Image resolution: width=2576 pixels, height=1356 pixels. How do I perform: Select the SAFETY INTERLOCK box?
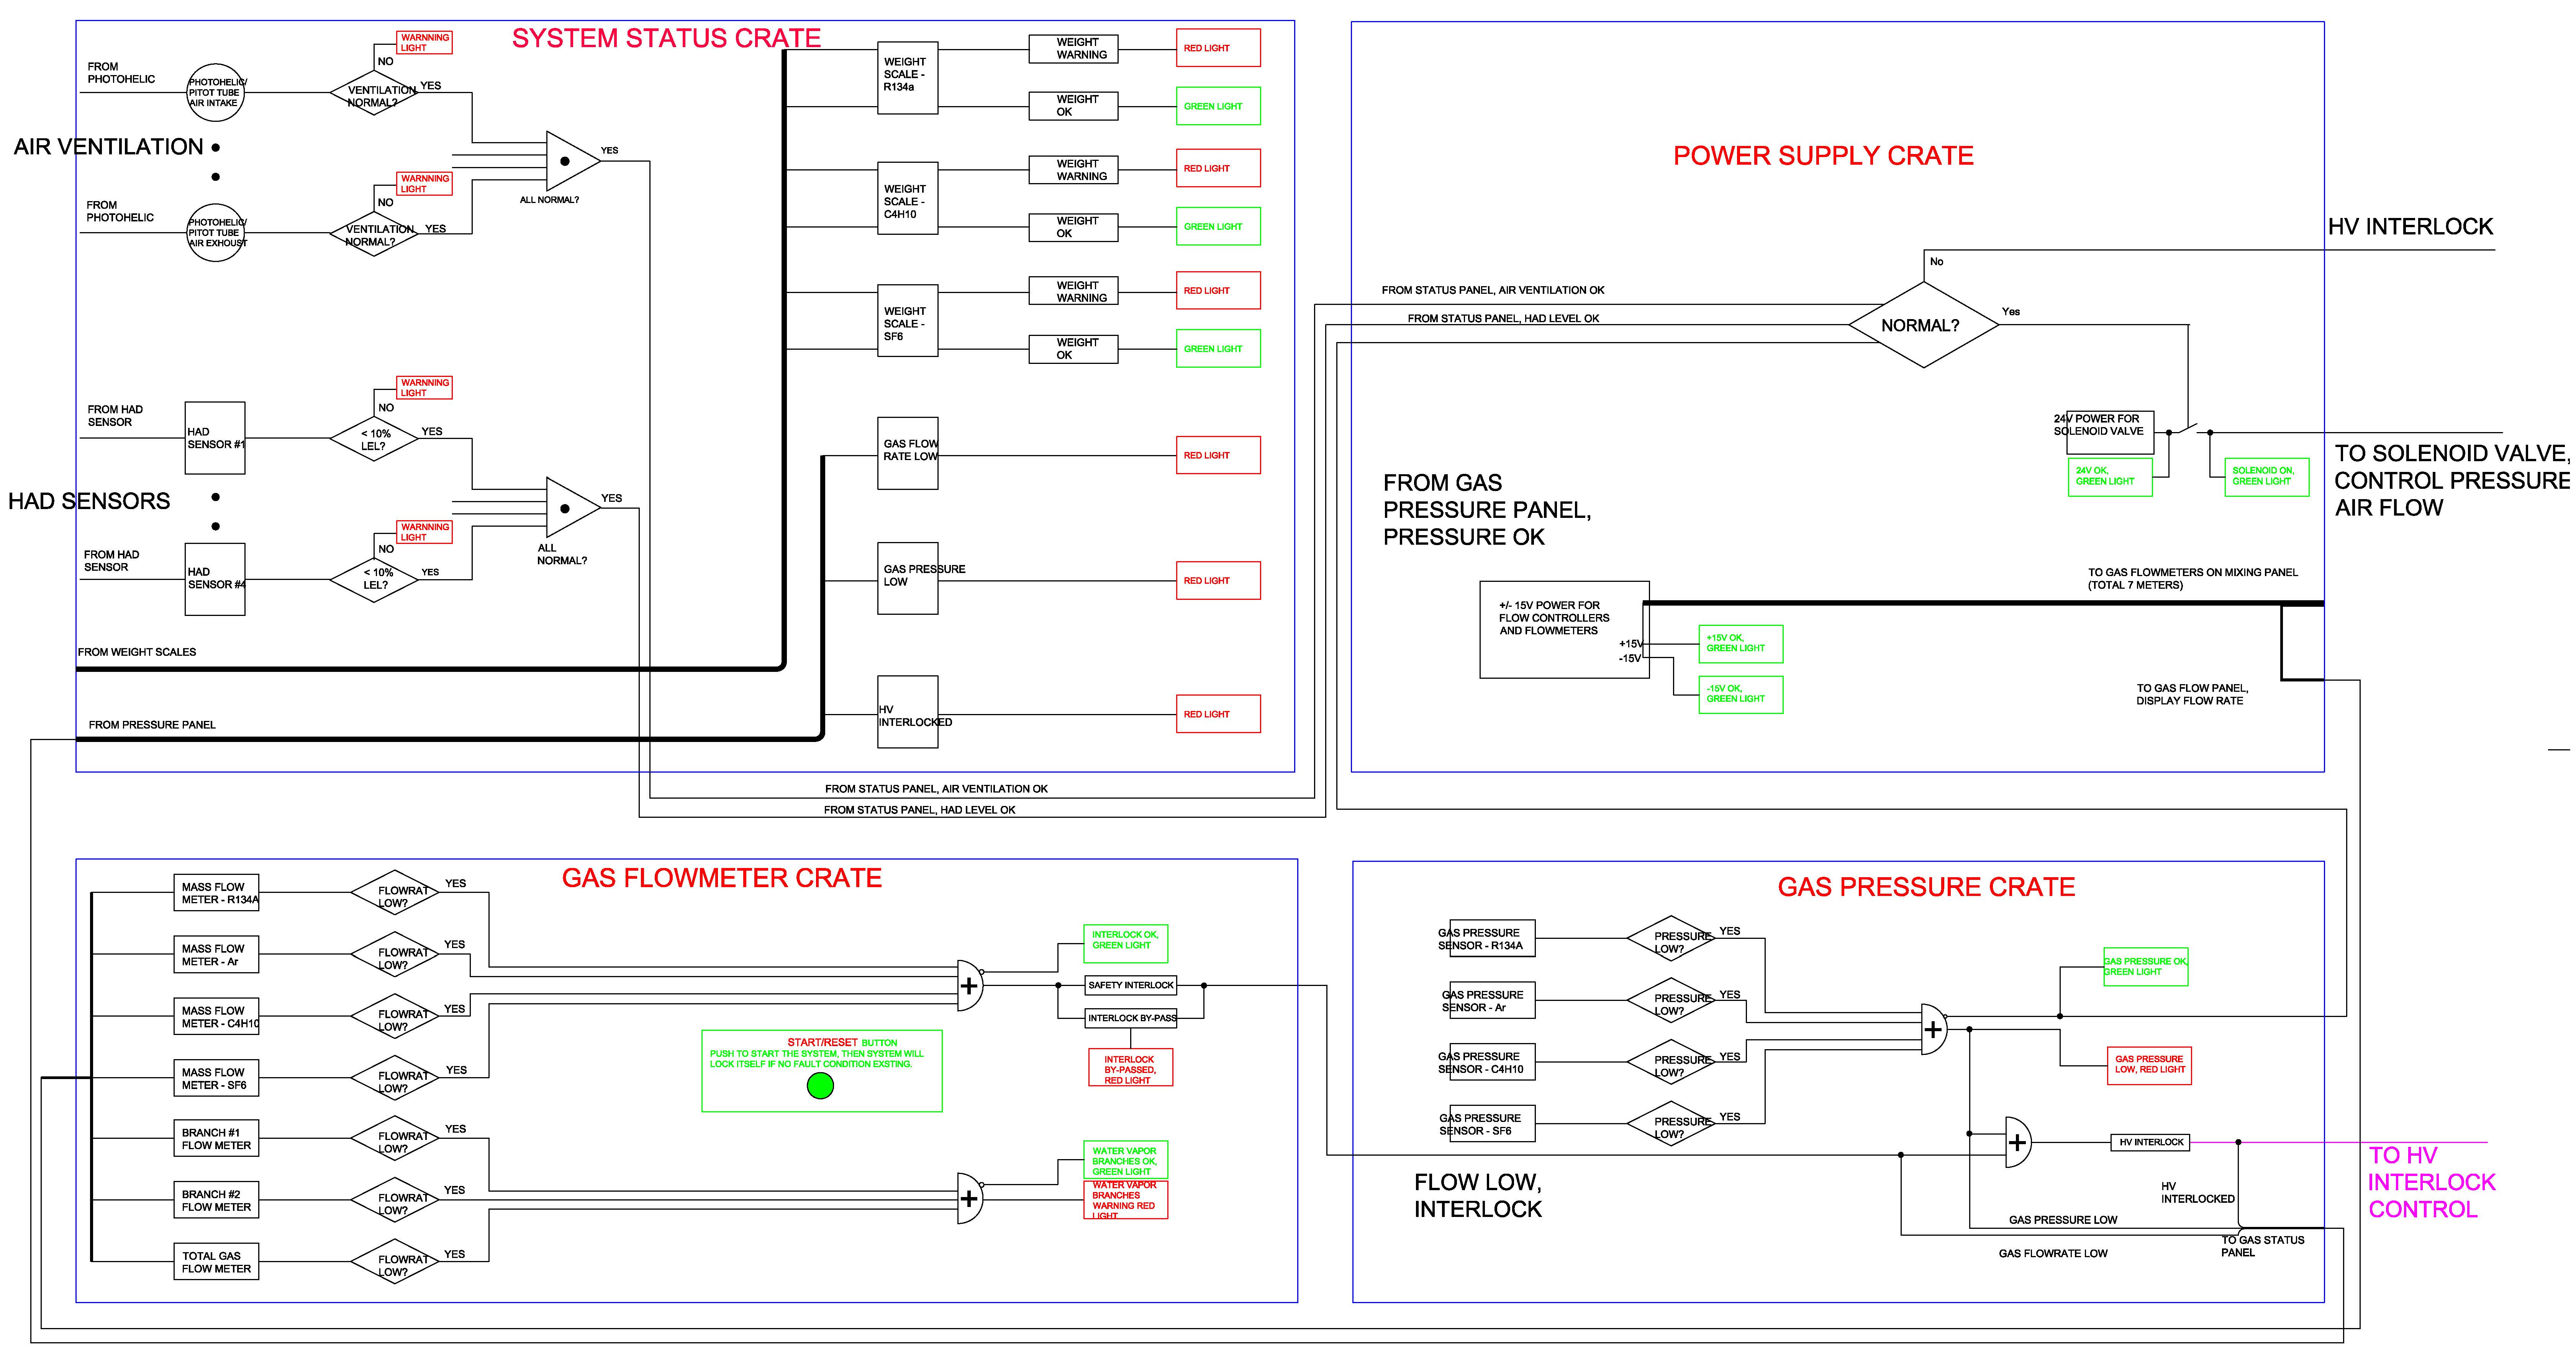tap(1130, 985)
